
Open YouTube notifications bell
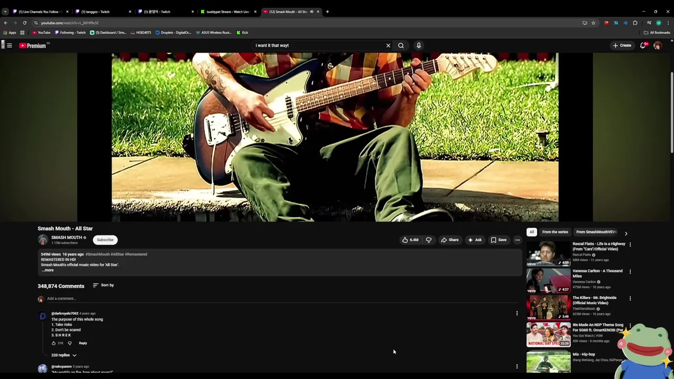(642, 45)
